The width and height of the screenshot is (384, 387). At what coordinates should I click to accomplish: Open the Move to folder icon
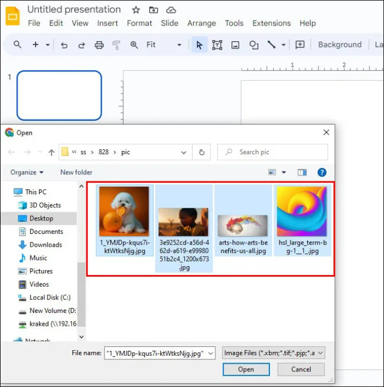[154, 10]
